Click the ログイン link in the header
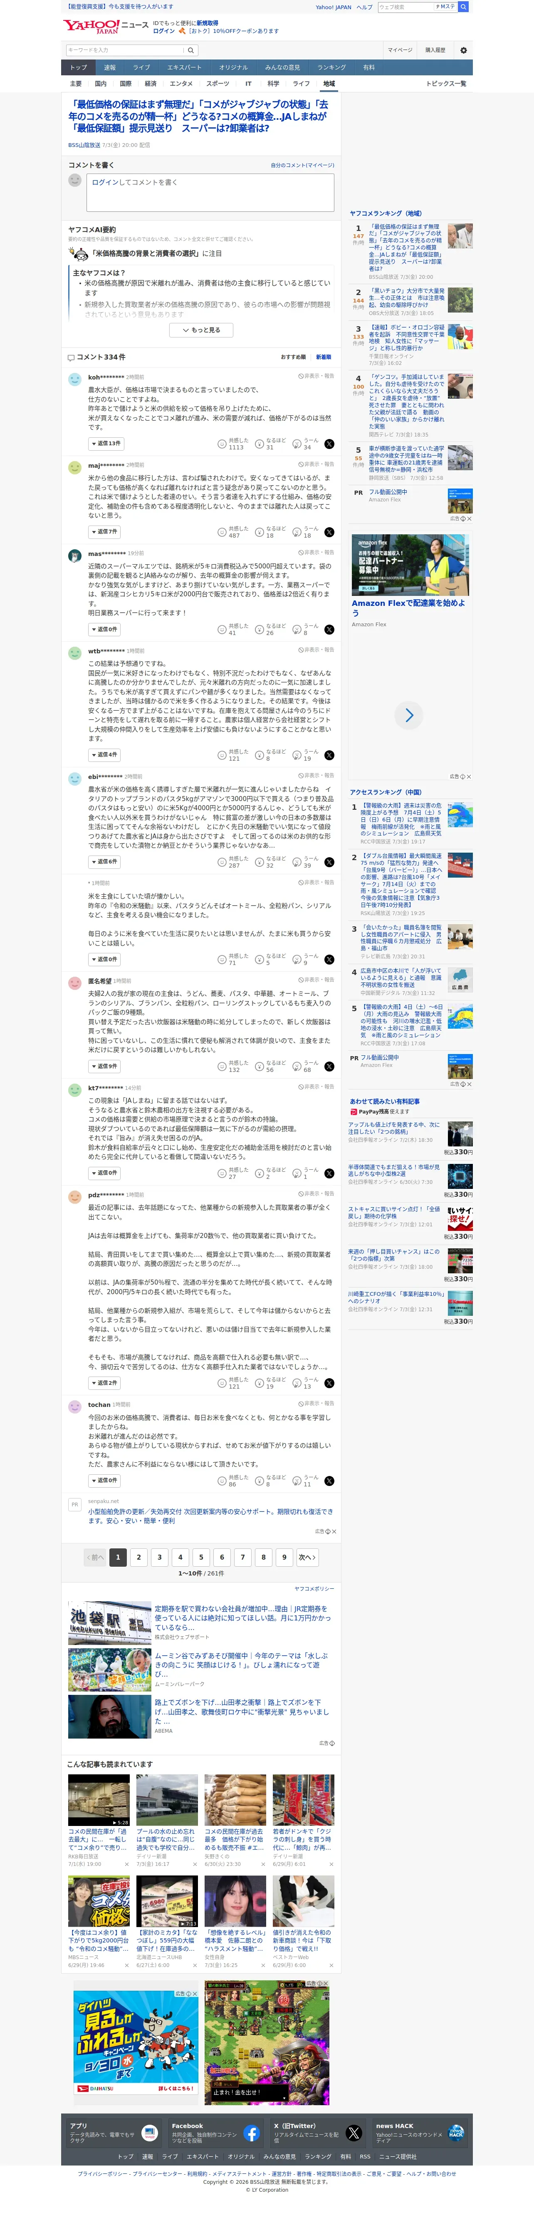 click(x=163, y=30)
